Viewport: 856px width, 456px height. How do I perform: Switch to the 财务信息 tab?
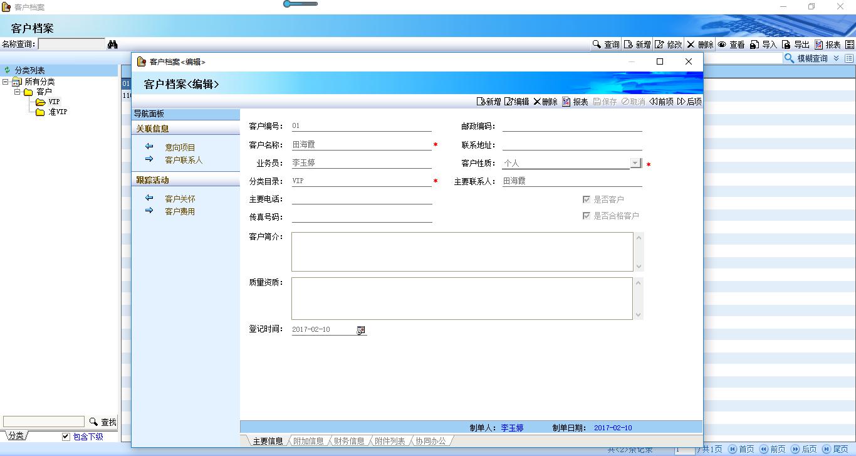(349, 441)
